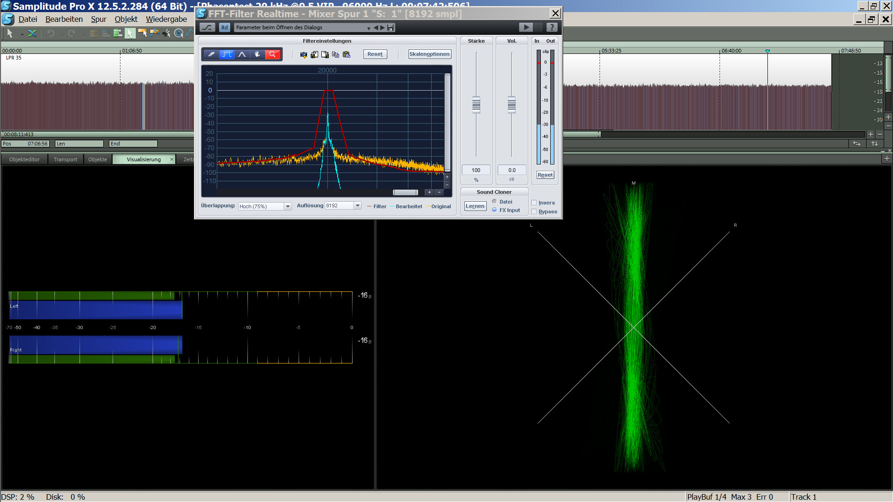This screenshot has width=893, height=502.
Task: Enable the Bypass checkbox
Action: [x=534, y=211]
